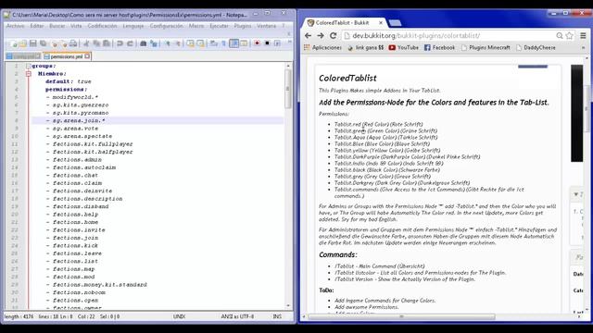Open the Vista menu
This screenshot has height=333, width=593.
pyautogui.click(x=76, y=26)
